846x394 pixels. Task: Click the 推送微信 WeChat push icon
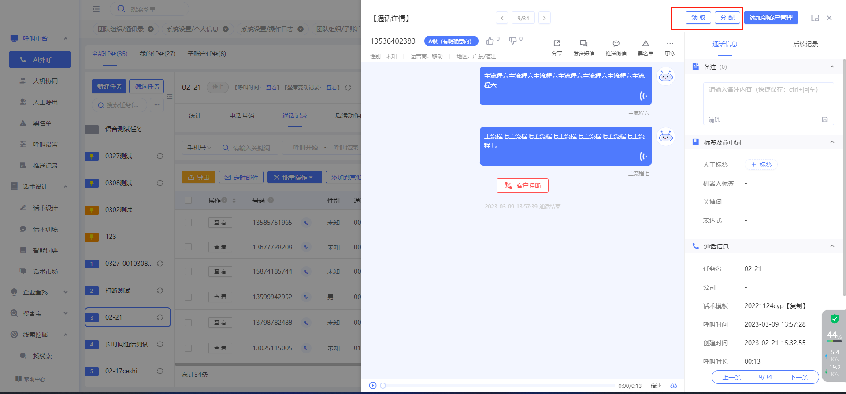[616, 43]
